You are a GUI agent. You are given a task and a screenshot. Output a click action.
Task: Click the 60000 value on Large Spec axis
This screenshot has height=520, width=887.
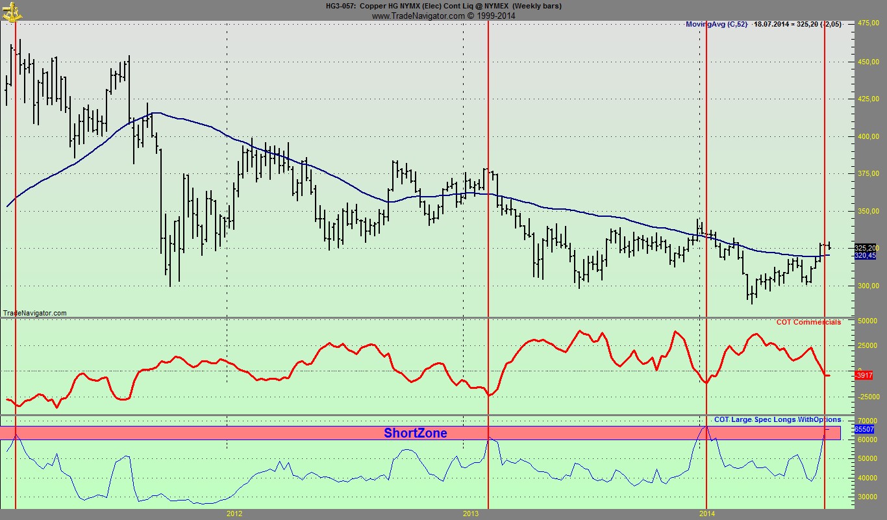(866, 440)
